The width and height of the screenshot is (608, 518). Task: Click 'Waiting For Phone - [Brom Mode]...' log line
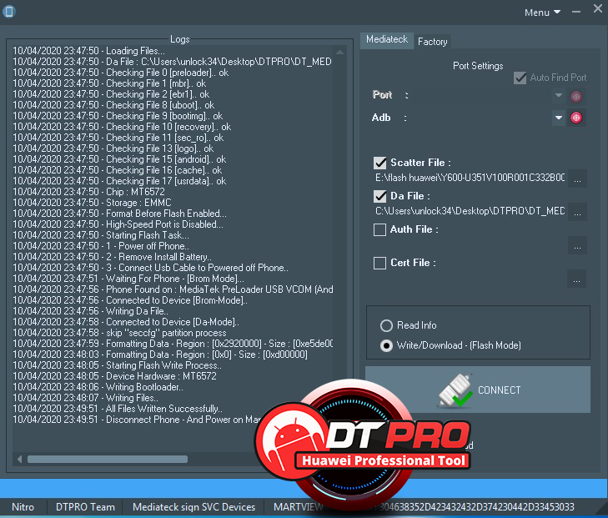(128, 279)
